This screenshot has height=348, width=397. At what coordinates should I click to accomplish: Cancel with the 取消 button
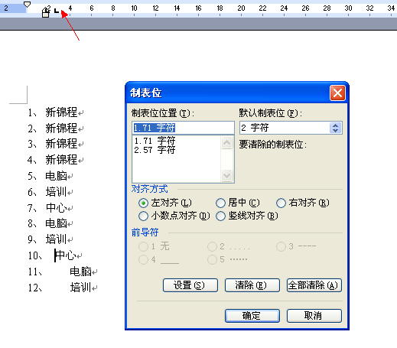click(314, 316)
